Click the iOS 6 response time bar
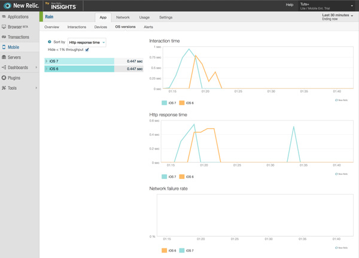The width and height of the screenshot is (359, 258). pos(79,69)
